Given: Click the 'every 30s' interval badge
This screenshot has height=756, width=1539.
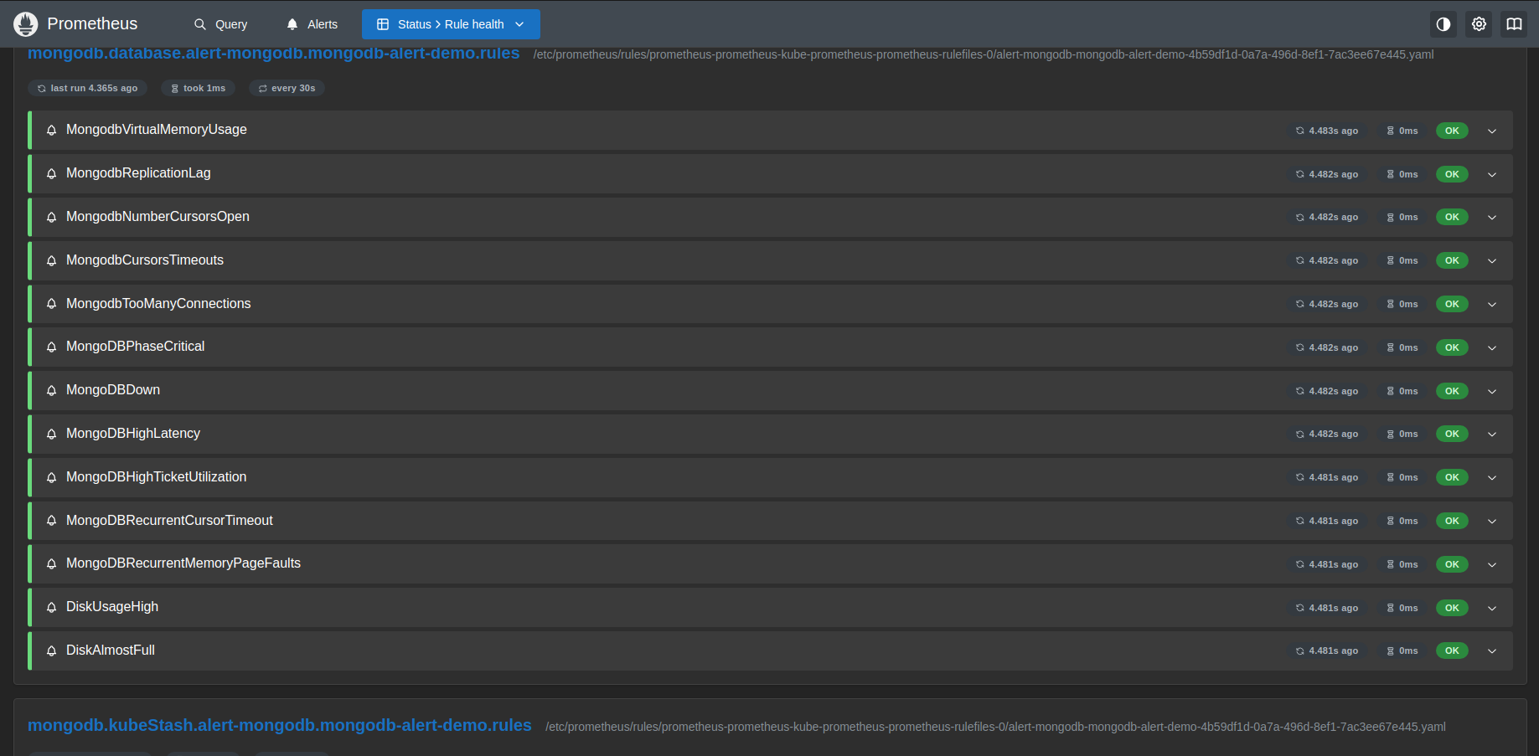Looking at the screenshot, I should point(287,88).
